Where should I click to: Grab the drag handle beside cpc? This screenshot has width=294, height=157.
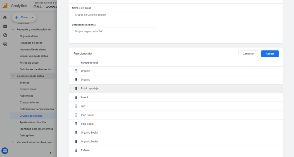pyautogui.click(x=76, y=106)
